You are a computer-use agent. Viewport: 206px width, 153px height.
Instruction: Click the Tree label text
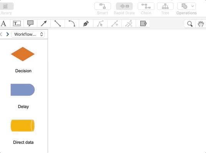(165, 13)
